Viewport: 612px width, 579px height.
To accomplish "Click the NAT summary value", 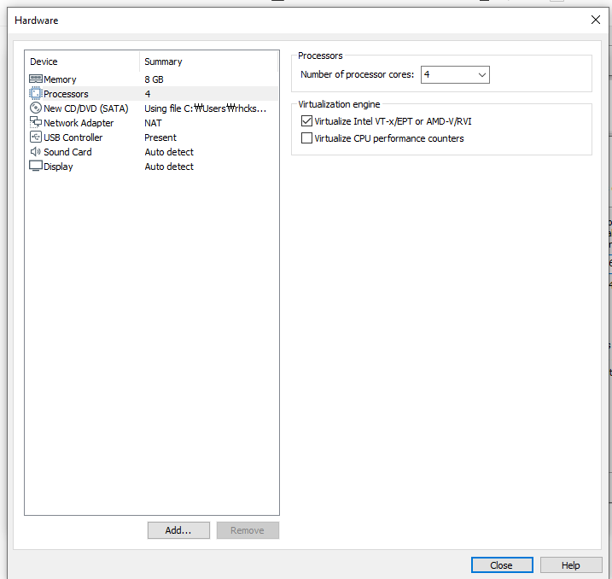I will point(153,123).
